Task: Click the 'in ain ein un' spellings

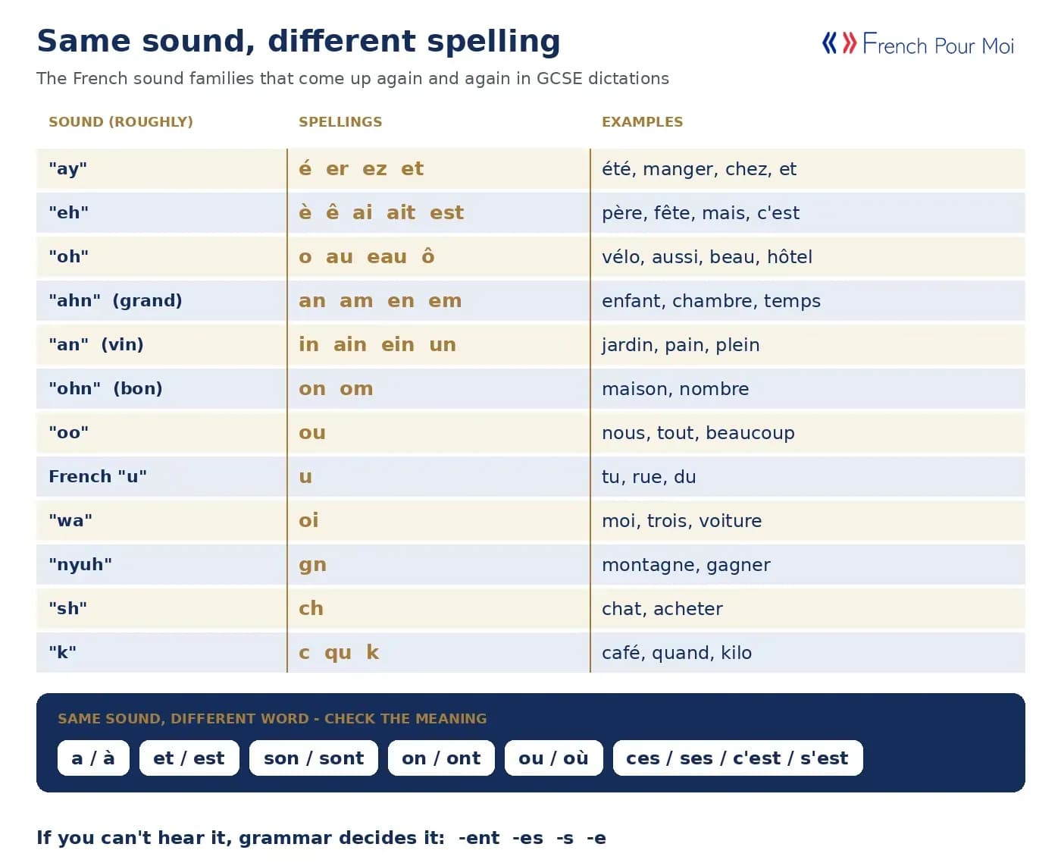Action: tap(377, 344)
